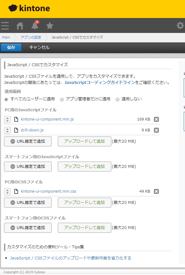This screenshot has height=275, width=185.
Task: Click the 169 KB file size
Action: pos(144,119)
